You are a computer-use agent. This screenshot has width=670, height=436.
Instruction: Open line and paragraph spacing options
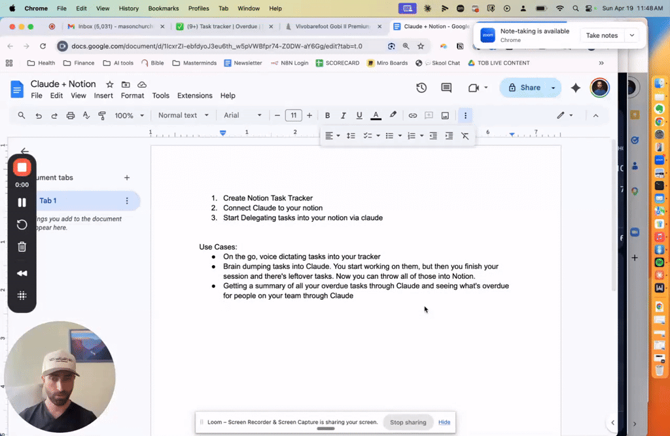pos(351,136)
